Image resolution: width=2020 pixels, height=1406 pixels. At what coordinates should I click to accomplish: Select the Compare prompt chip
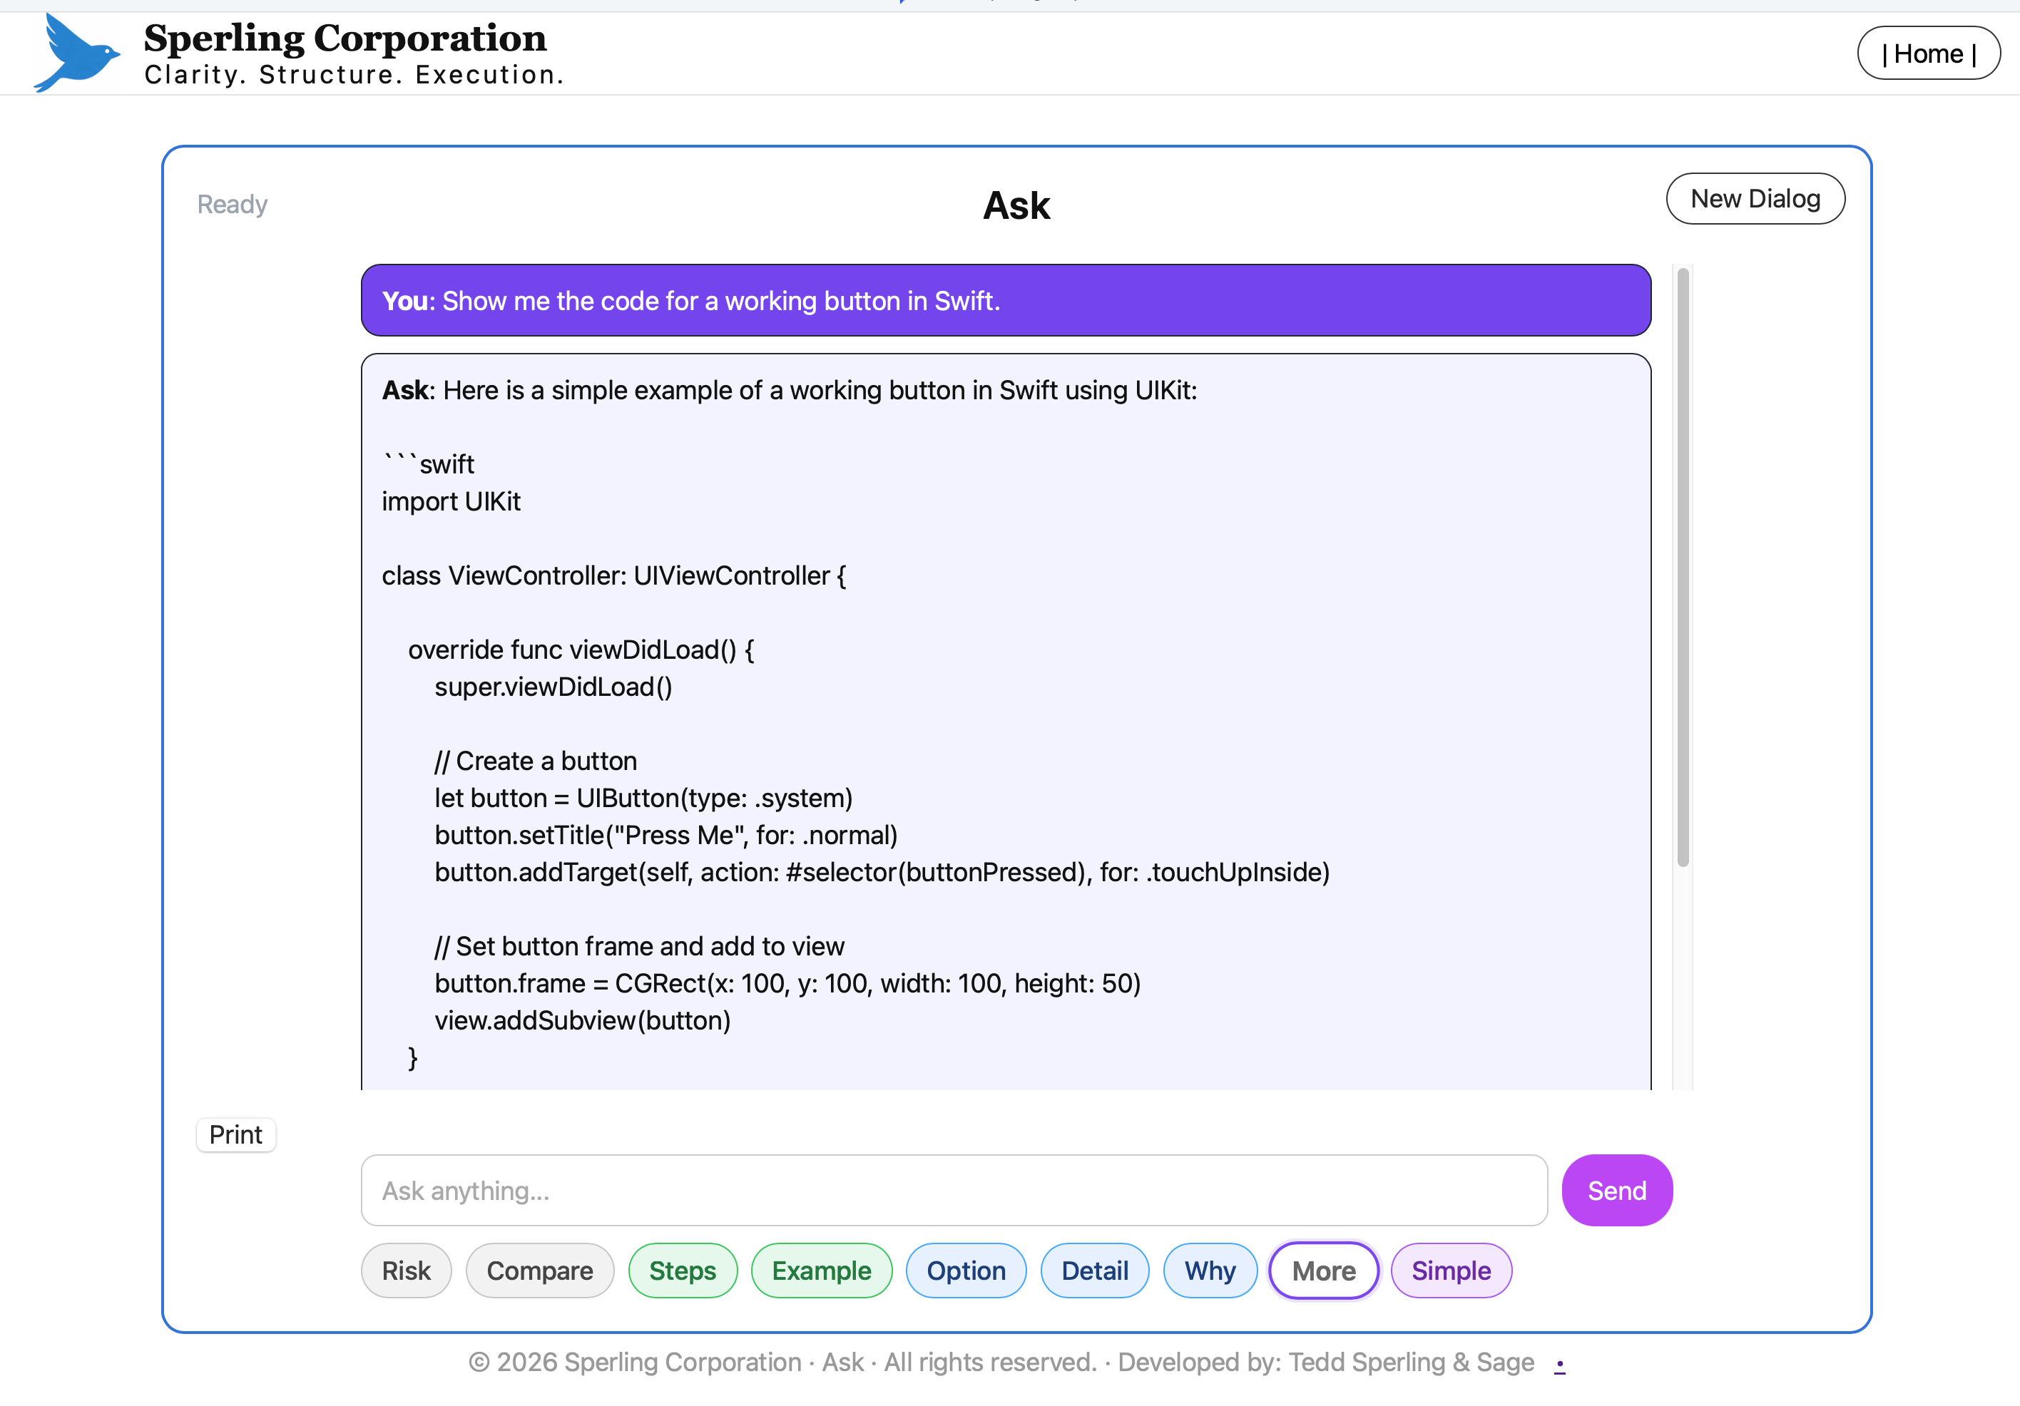(540, 1271)
